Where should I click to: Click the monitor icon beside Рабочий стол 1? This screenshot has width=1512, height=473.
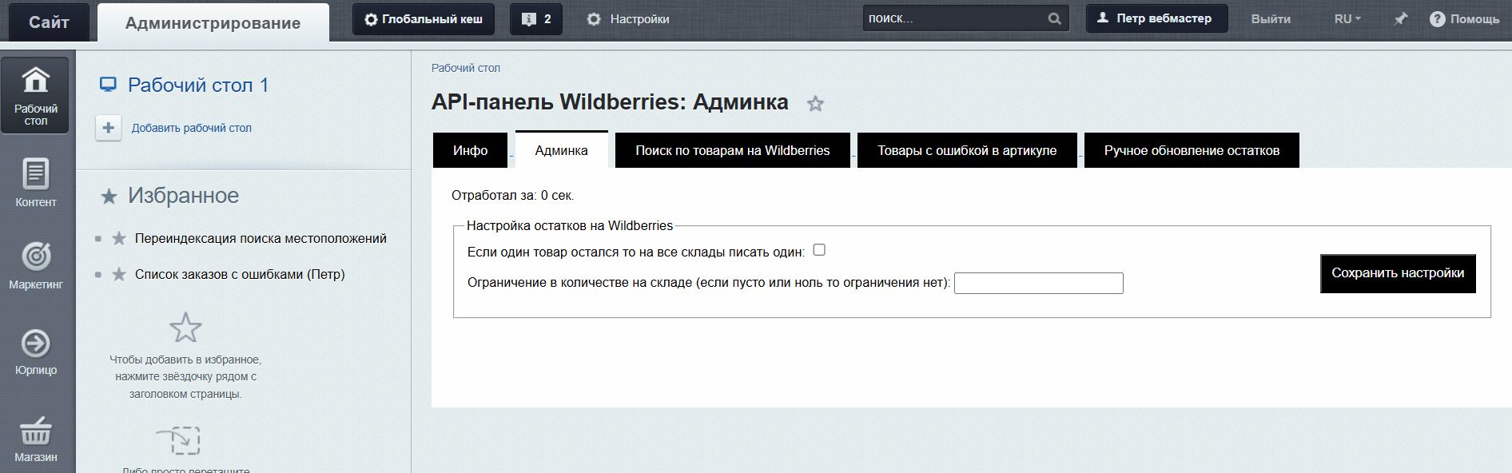(x=108, y=85)
